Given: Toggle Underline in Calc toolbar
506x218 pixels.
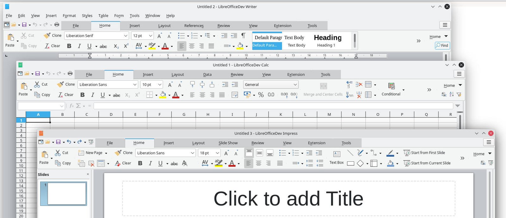Looking at the screenshot, I should pyautogui.click(x=102, y=95).
